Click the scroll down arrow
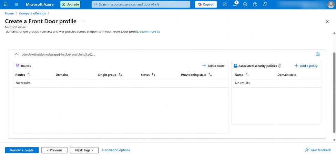The width and height of the screenshot is (336, 158). point(334,140)
